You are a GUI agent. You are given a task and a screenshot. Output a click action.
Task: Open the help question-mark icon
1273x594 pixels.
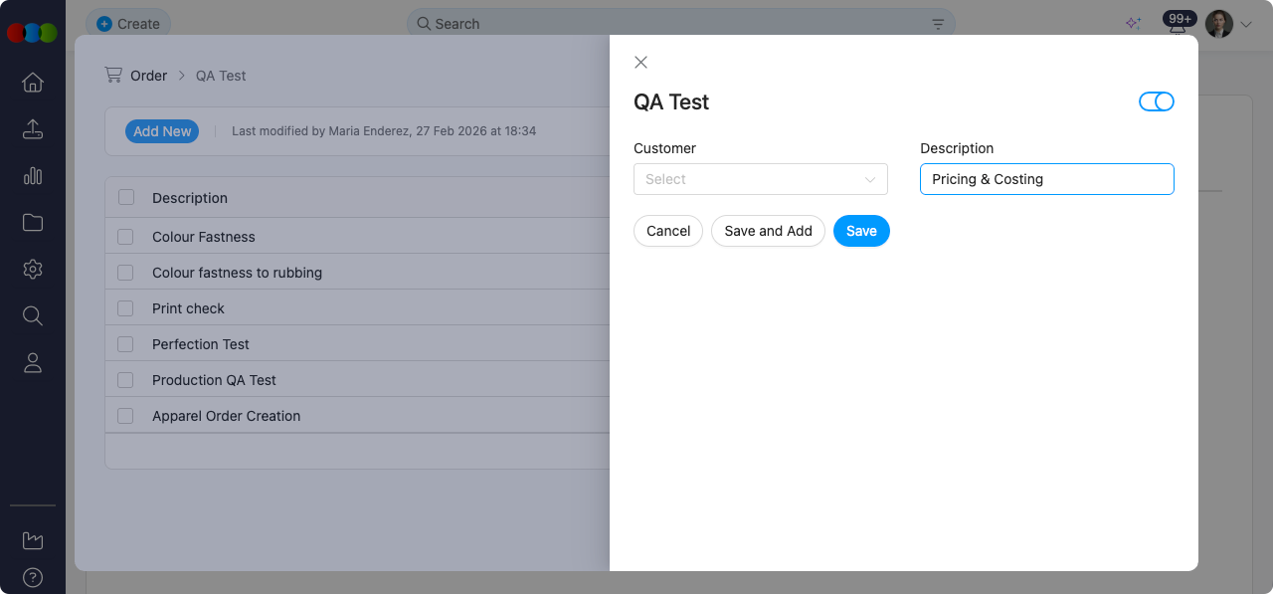click(x=33, y=577)
